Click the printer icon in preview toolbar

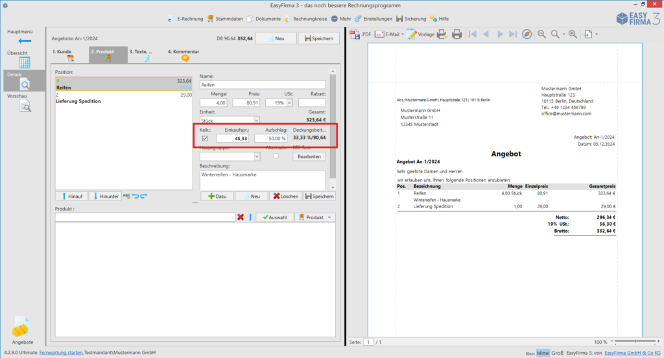click(x=456, y=34)
